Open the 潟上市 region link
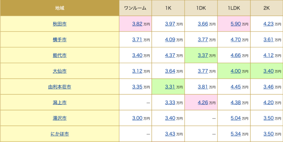The height and width of the screenshot is (142, 283). click(x=60, y=103)
